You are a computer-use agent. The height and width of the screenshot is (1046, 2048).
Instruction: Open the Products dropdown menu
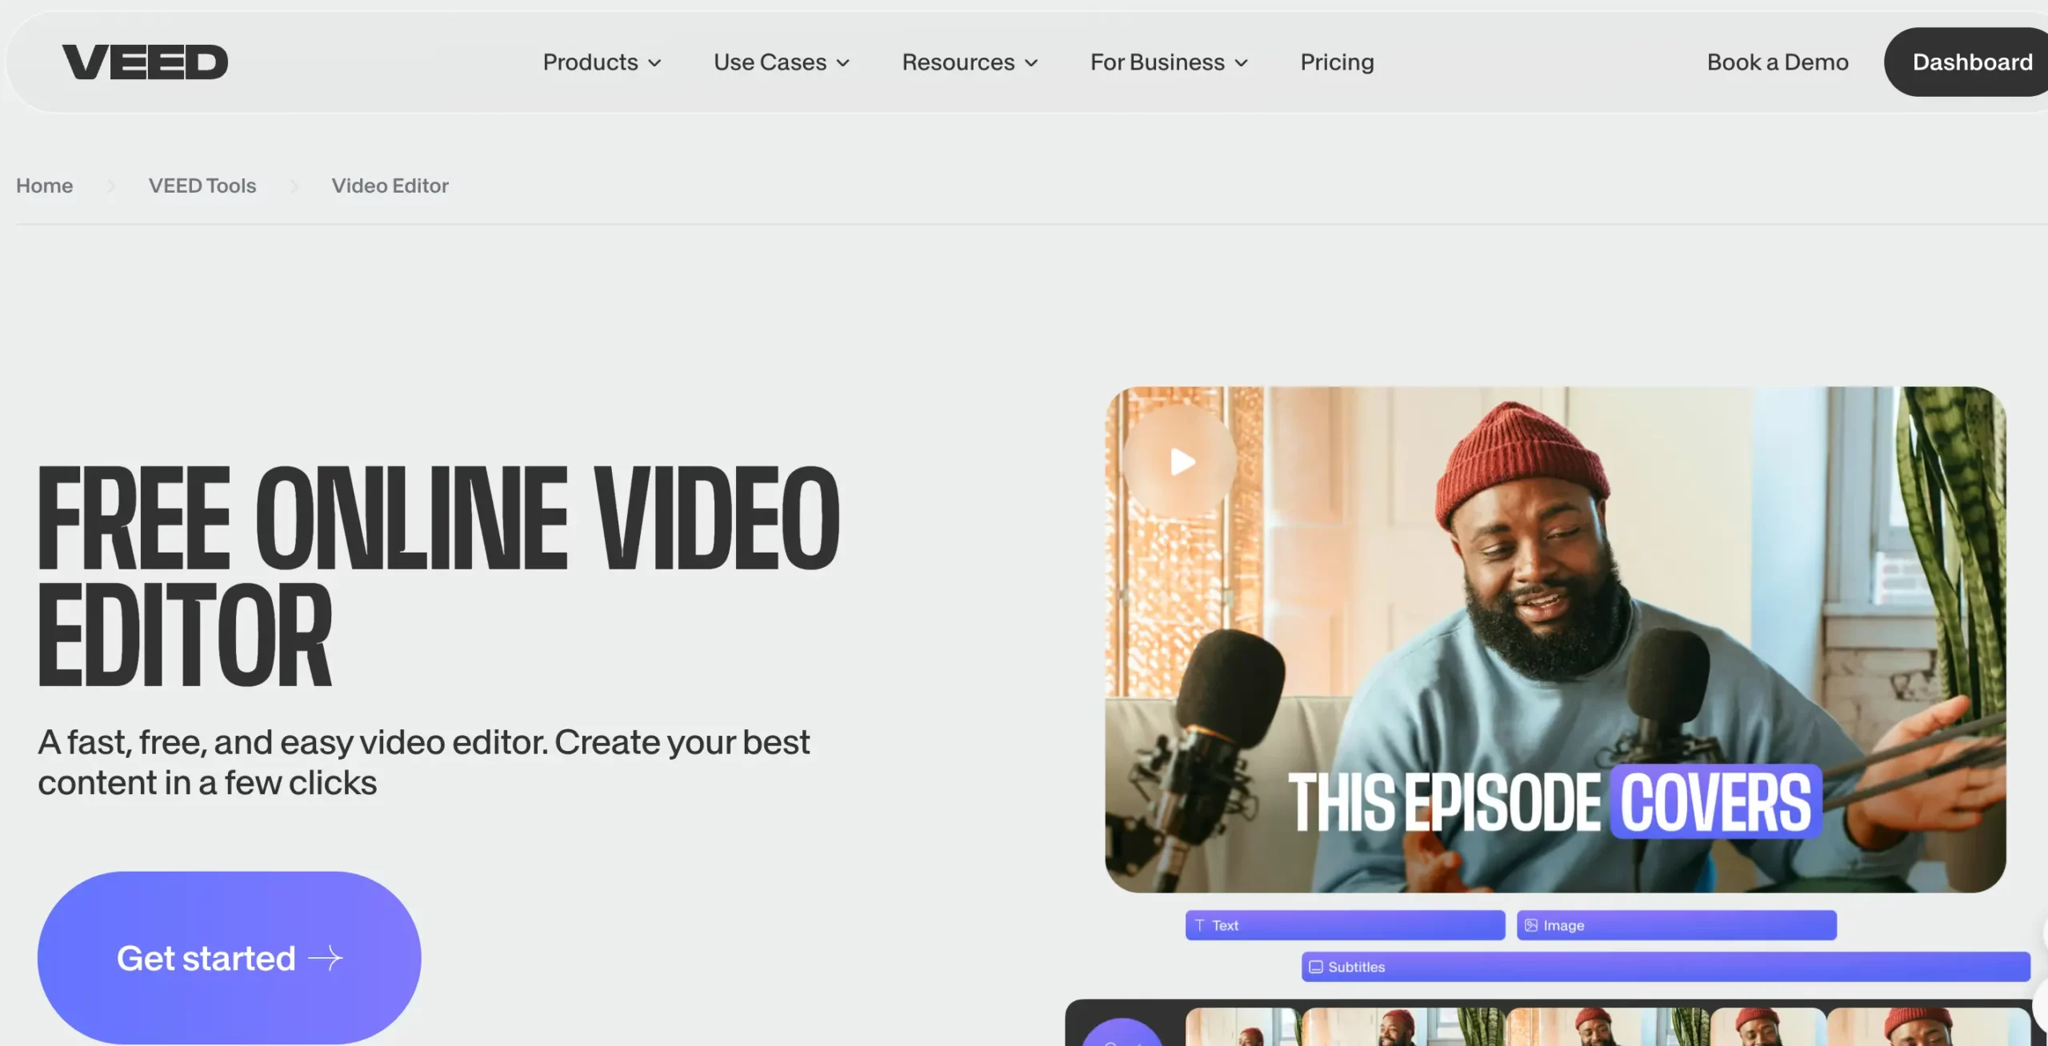coord(602,62)
